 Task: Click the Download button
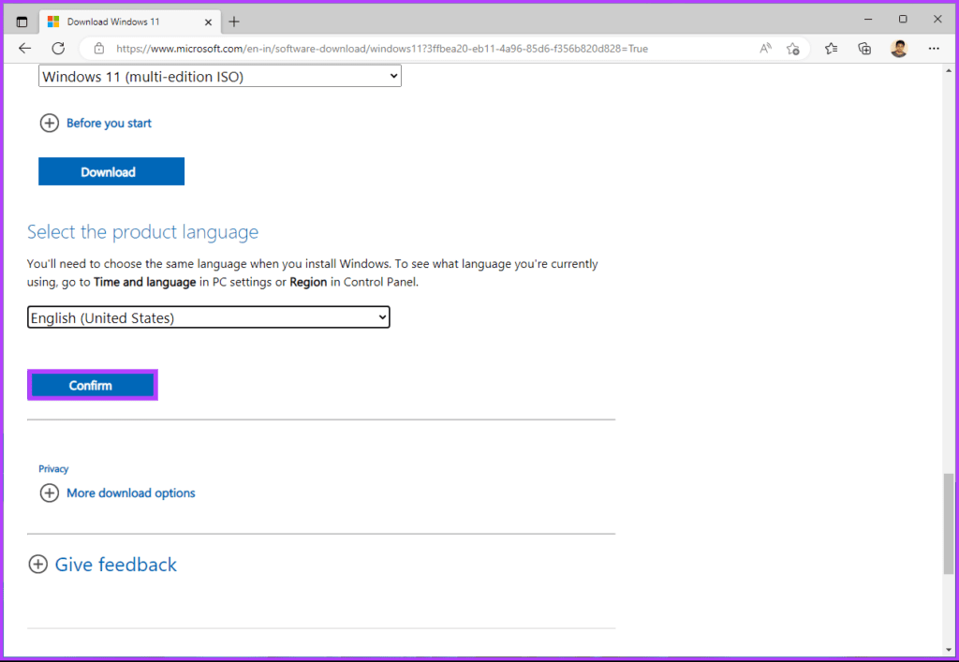[111, 171]
